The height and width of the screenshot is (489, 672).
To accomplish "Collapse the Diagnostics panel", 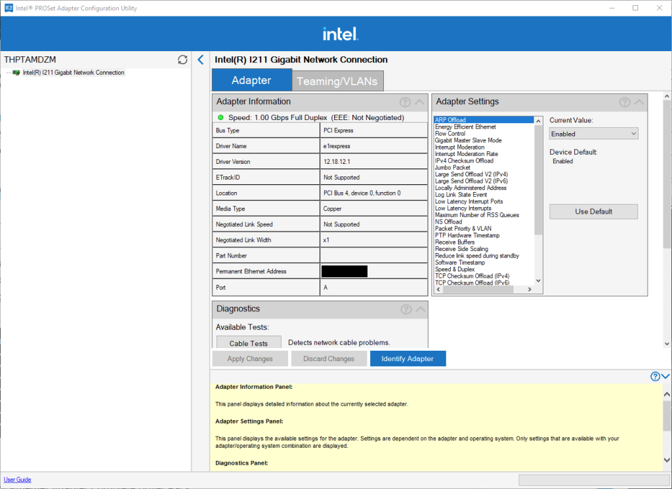I will pyautogui.click(x=421, y=309).
